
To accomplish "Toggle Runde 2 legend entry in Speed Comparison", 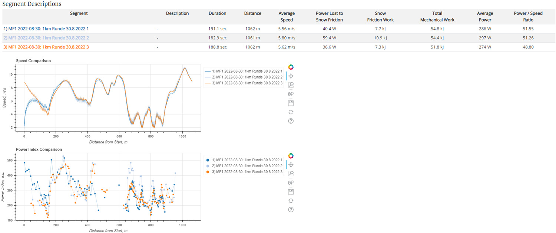I will (x=244, y=77).
